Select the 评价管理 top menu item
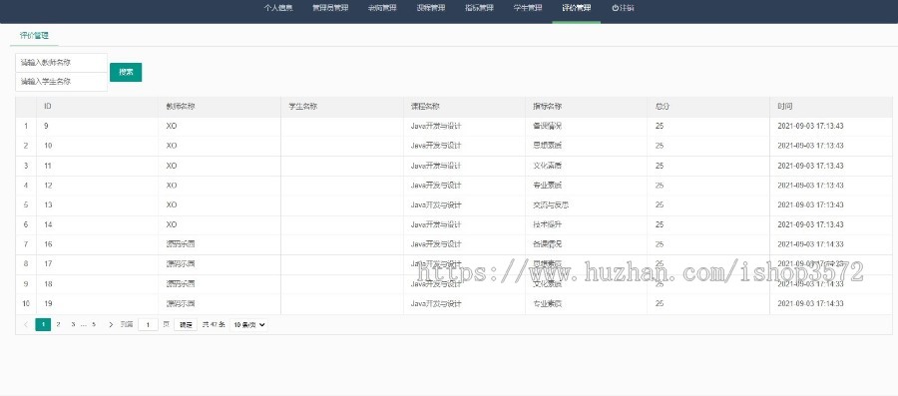Image resolution: width=898 pixels, height=396 pixels. (x=576, y=8)
